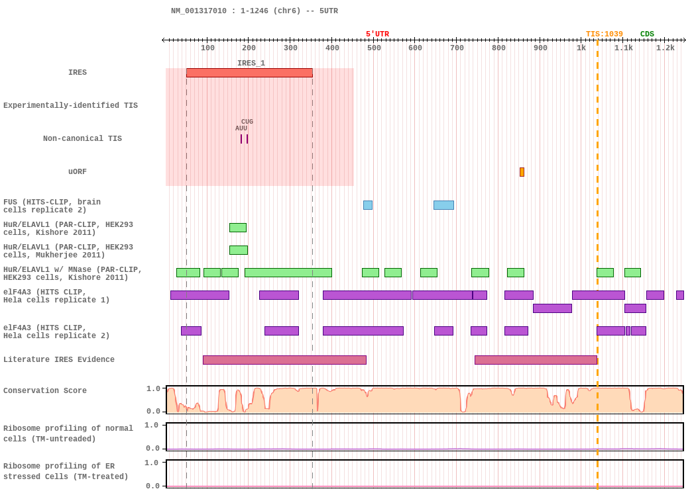
Task: Select the AUU non-canonical TIS marker
Action: 241,139
